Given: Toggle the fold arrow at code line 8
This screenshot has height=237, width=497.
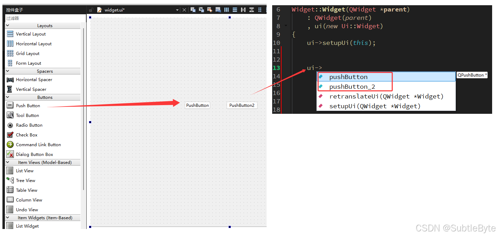Looking at the screenshot, I should [286, 26].
